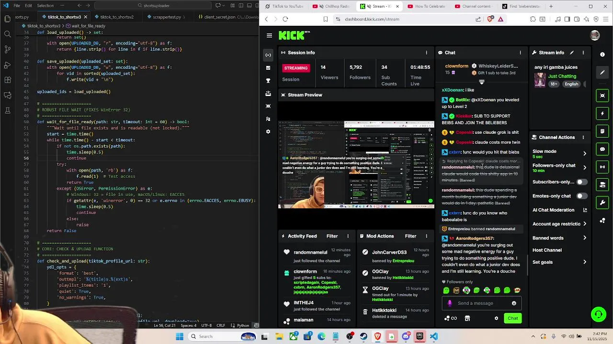Reload the page in Brave browser
The width and height of the screenshot is (613, 344).
tap(285, 19)
